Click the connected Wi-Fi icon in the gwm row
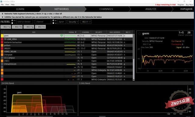Screen dimensions: 195x117 62,36
